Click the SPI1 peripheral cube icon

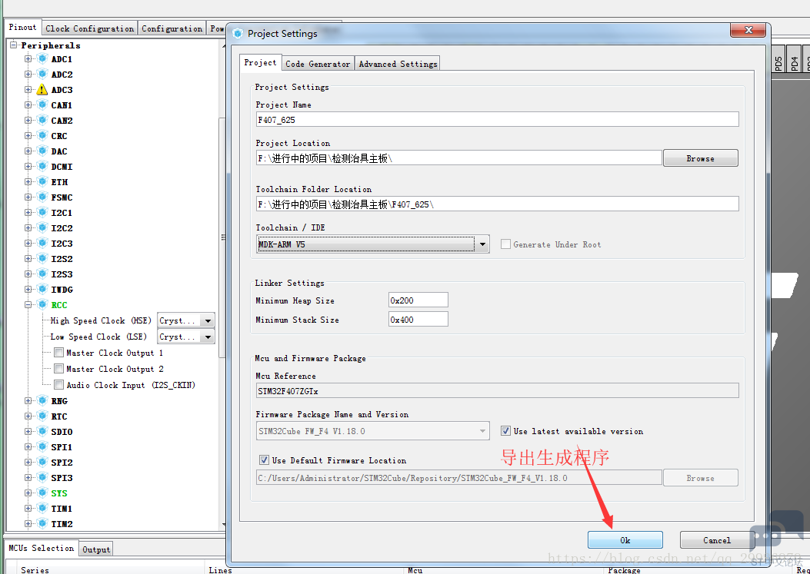pos(42,446)
